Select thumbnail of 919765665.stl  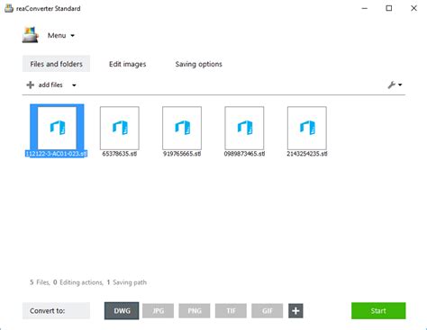(182, 128)
